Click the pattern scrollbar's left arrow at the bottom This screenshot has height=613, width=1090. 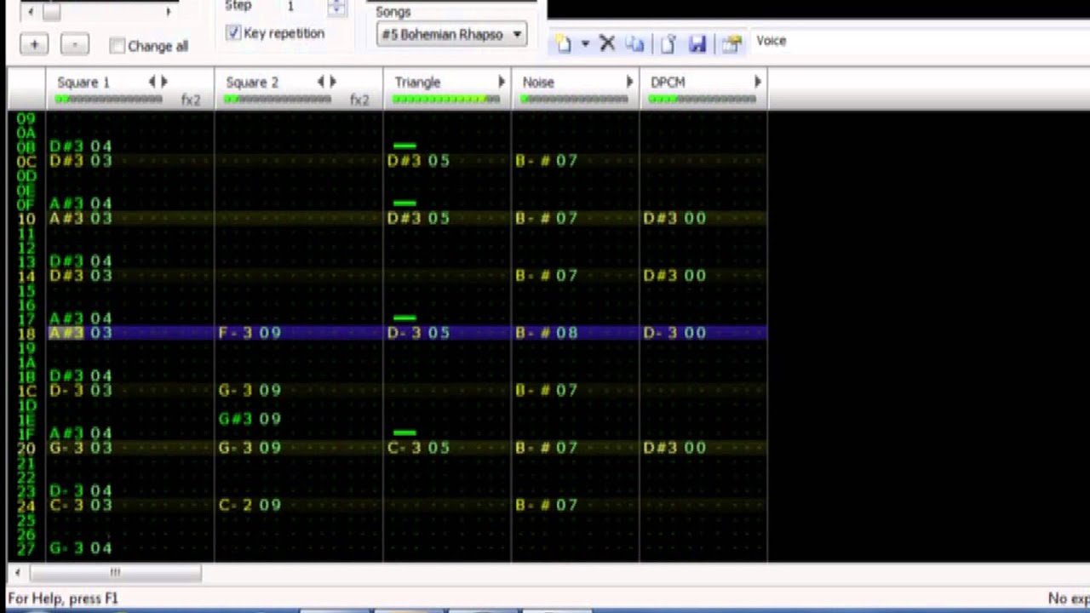[x=17, y=573]
